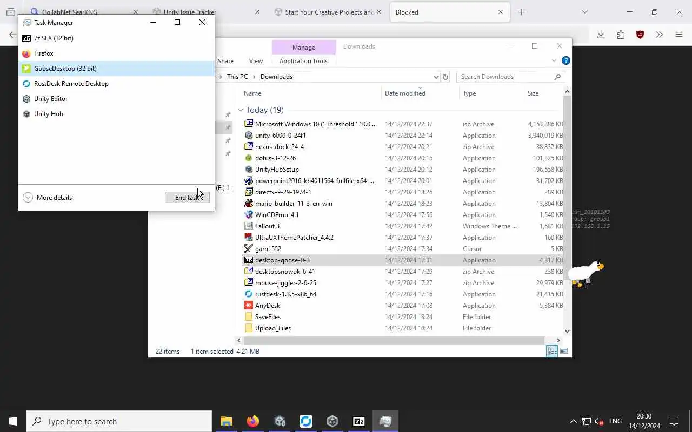The width and height of the screenshot is (692, 432).
Task: Open Firefox list all tabs dropdown
Action: (584, 12)
